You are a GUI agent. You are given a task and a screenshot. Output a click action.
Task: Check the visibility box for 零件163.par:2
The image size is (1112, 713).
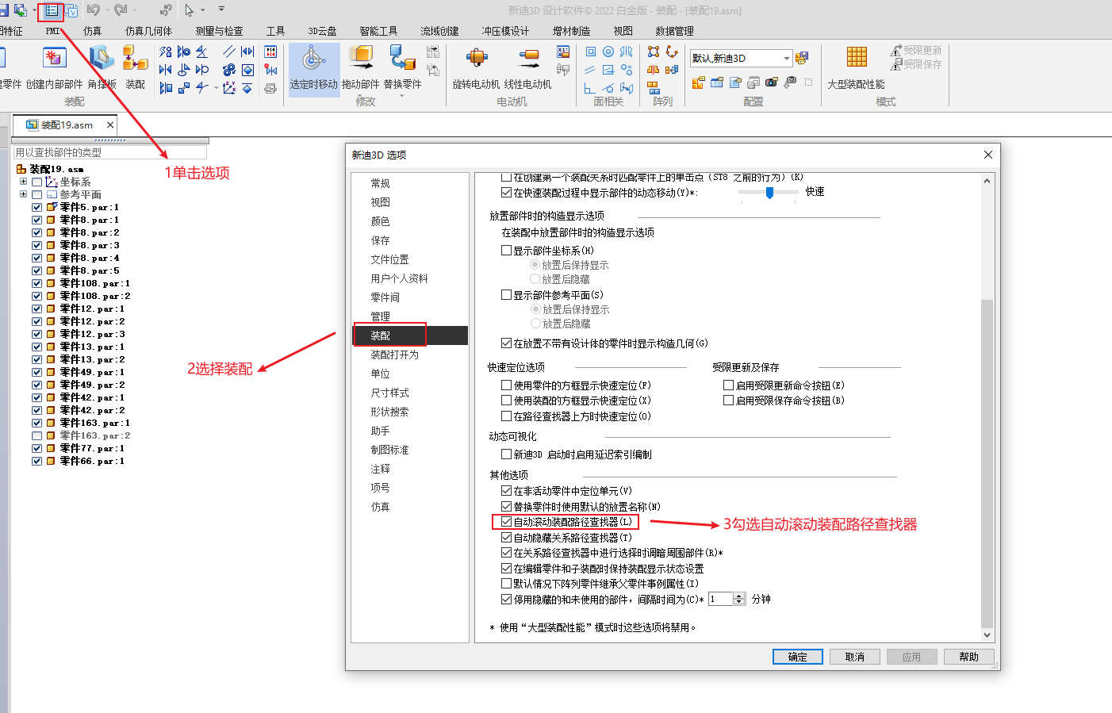pyautogui.click(x=36, y=435)
